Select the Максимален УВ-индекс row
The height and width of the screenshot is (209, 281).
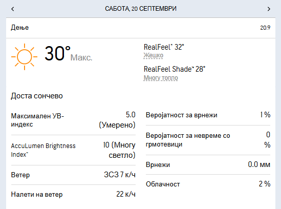point(73,120)
